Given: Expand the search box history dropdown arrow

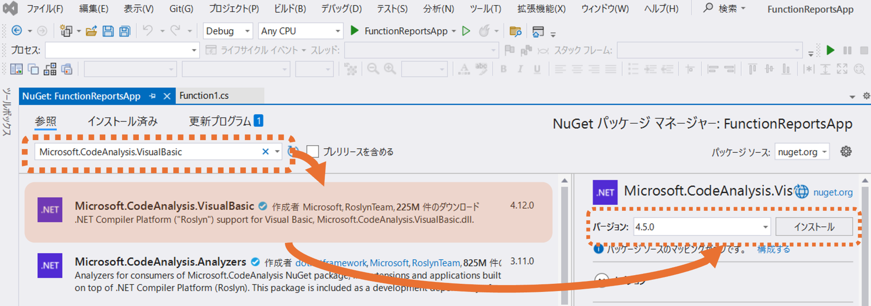Looking at the screenshot, I should click(x=277, y=152).
